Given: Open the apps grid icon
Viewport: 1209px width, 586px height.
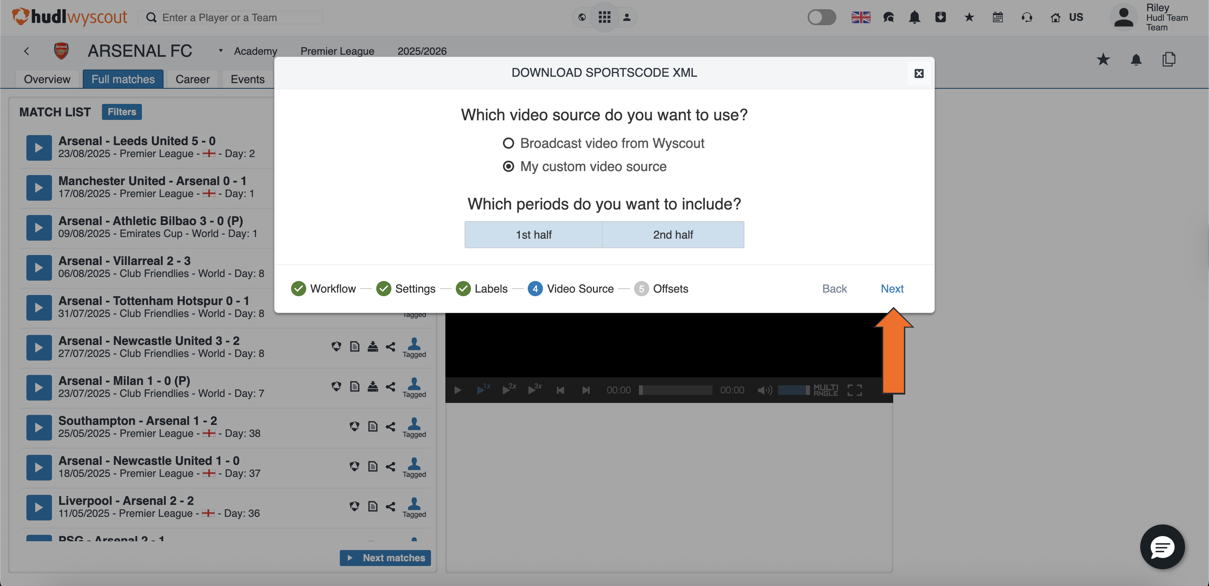Looking at the screenshot, I should [604, 17].
